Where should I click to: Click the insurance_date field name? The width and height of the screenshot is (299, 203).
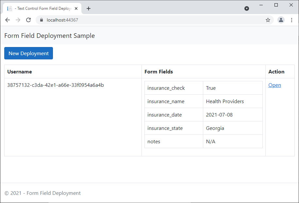point(165,115)
